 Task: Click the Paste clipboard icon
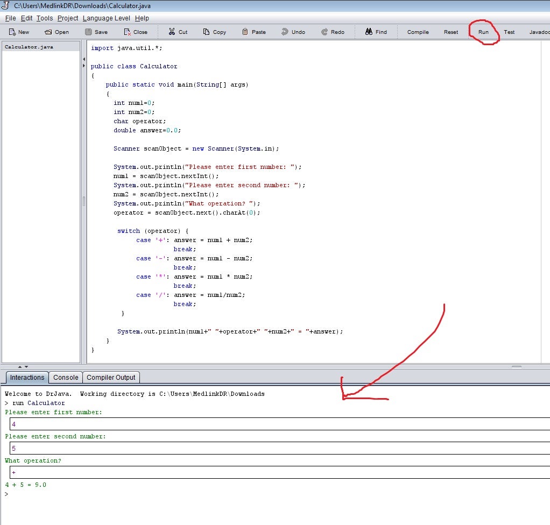245,32
